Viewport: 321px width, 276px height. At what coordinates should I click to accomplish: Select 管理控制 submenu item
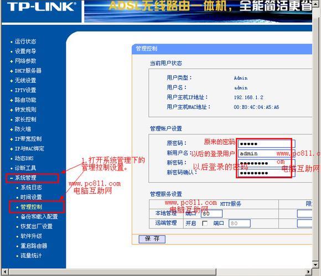tap(31, 207)
